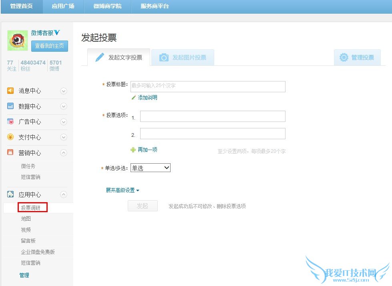Image resolution: width=392 pixels, height=286 pixels.
Task: Open 应用广场 in top navigation
Action: [63, 6]
